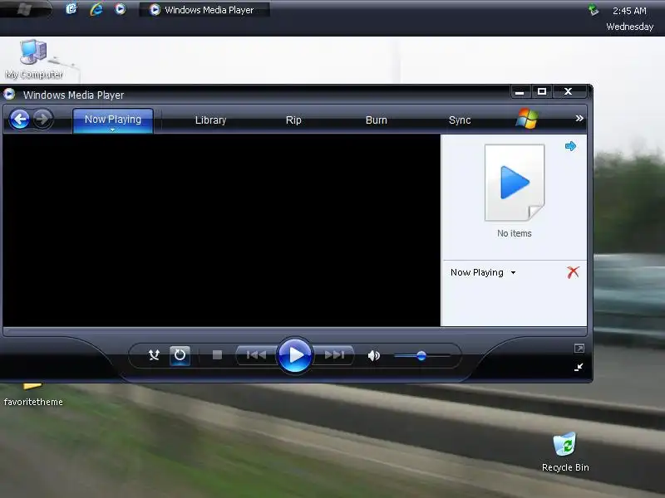Viewport: 665px width, 498px height.
Task: Select Windows Media Player taskbar button
Action: pyautogui.click(x=204, y=10)
